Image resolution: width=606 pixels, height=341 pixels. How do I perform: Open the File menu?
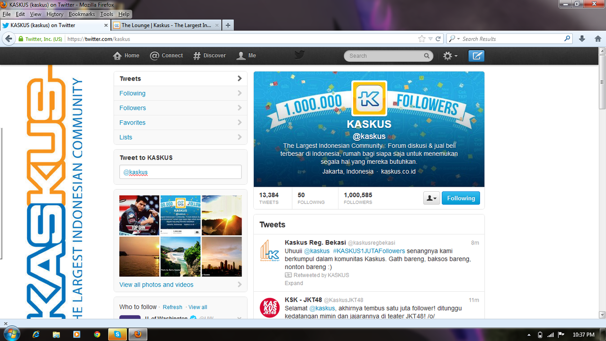click(7, 14)
